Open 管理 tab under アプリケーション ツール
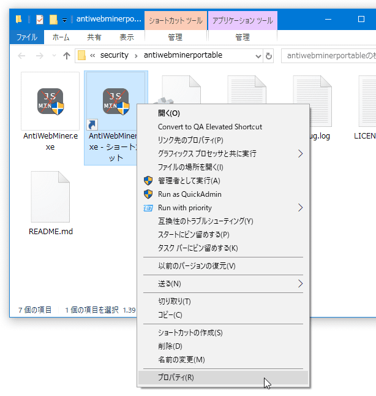Screen dimensions: 376x396 coord(243,37)
